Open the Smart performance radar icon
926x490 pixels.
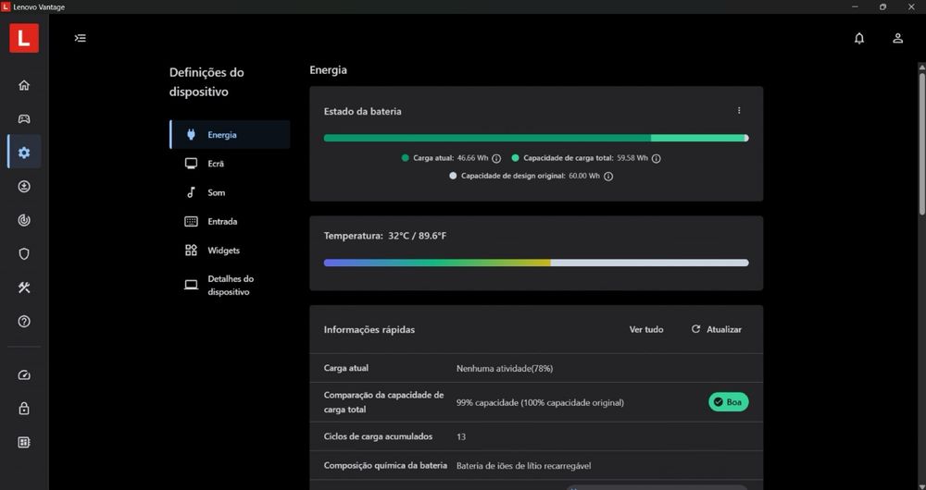pyautogui.click(x=24, y=221)
